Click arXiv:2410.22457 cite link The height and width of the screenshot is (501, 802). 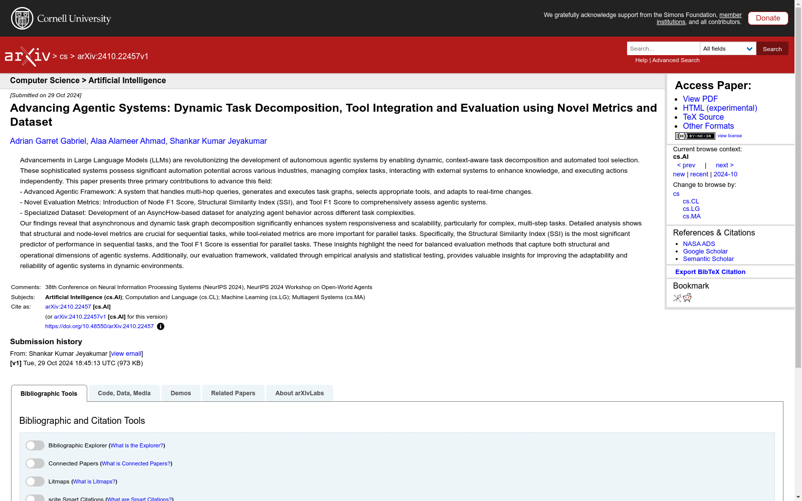point(68,307)
